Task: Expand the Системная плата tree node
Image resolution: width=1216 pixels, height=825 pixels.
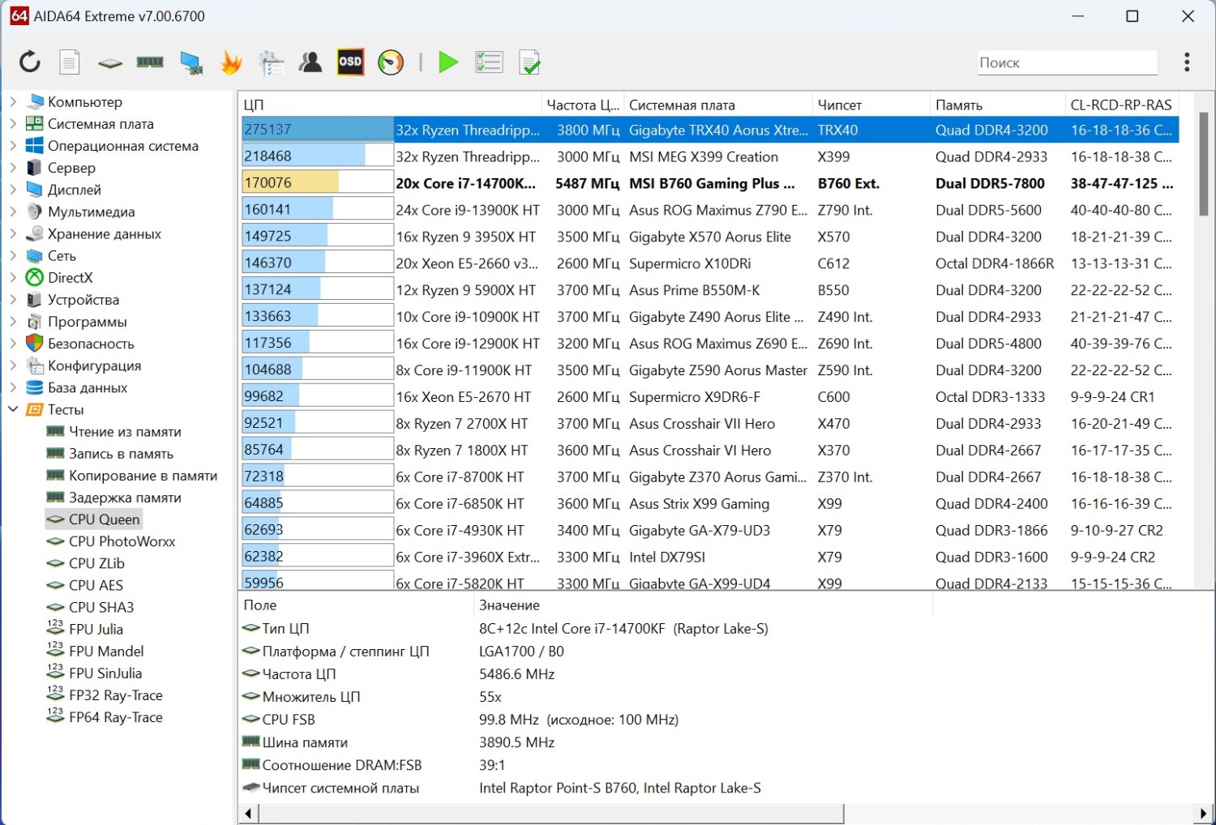Action: click(13, 124)
